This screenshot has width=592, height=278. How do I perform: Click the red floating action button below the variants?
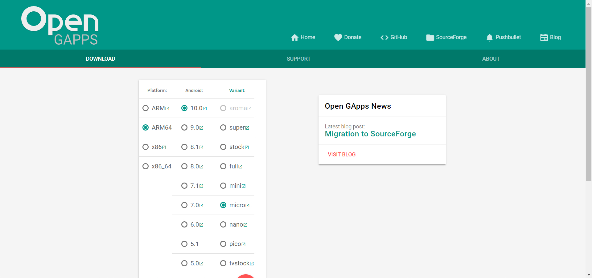[x=245, y=276]
